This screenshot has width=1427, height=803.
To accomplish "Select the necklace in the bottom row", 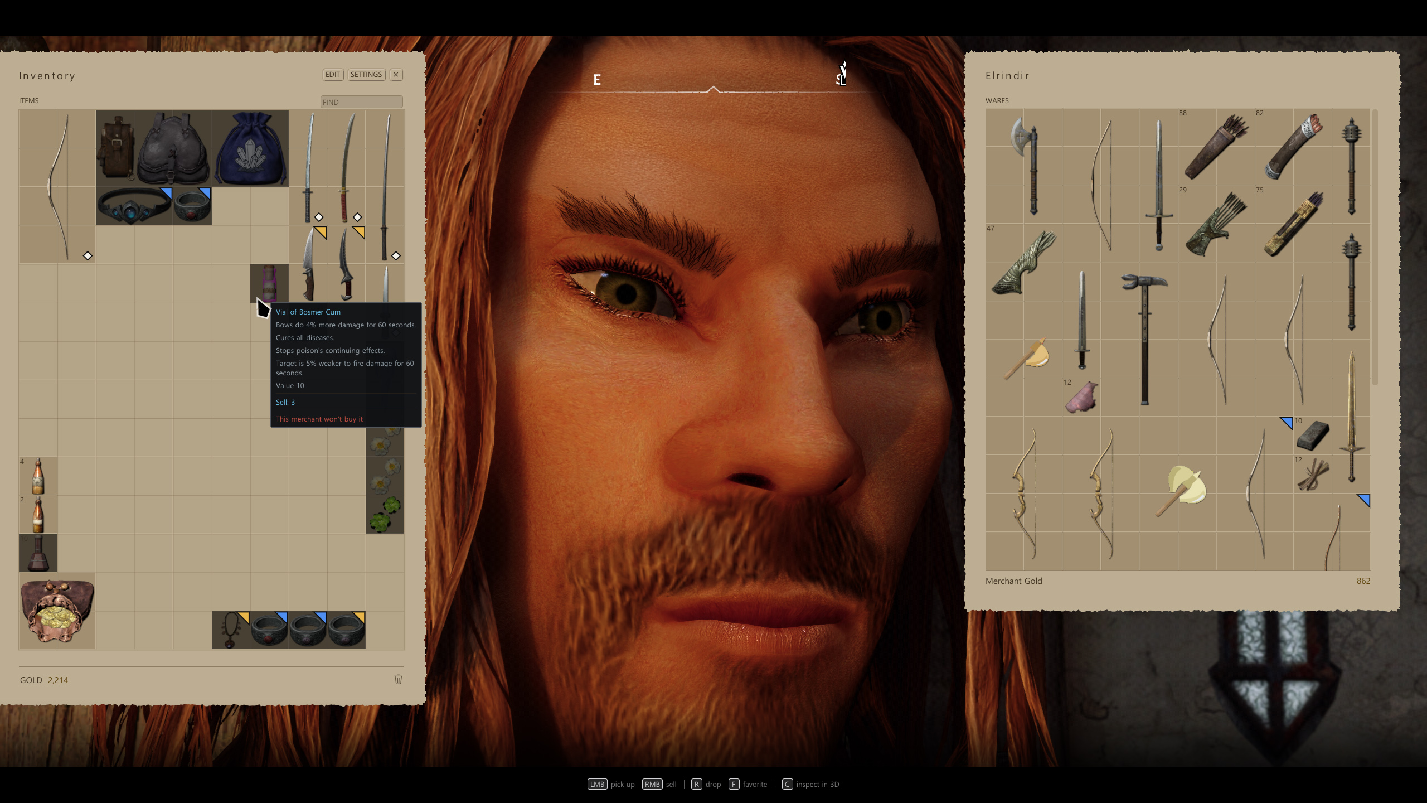I will pos(231,631).
